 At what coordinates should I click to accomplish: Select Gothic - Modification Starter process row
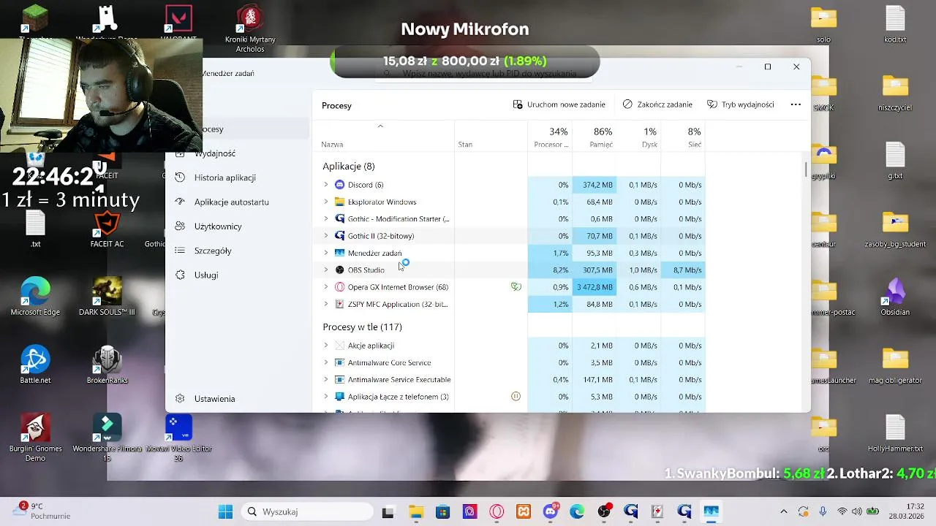[510, 219]
